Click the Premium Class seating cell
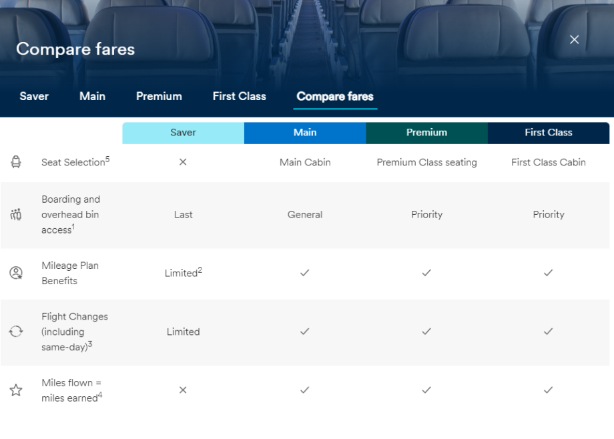Viewport: 614px width, 439px height. click(x=426, y=162)
